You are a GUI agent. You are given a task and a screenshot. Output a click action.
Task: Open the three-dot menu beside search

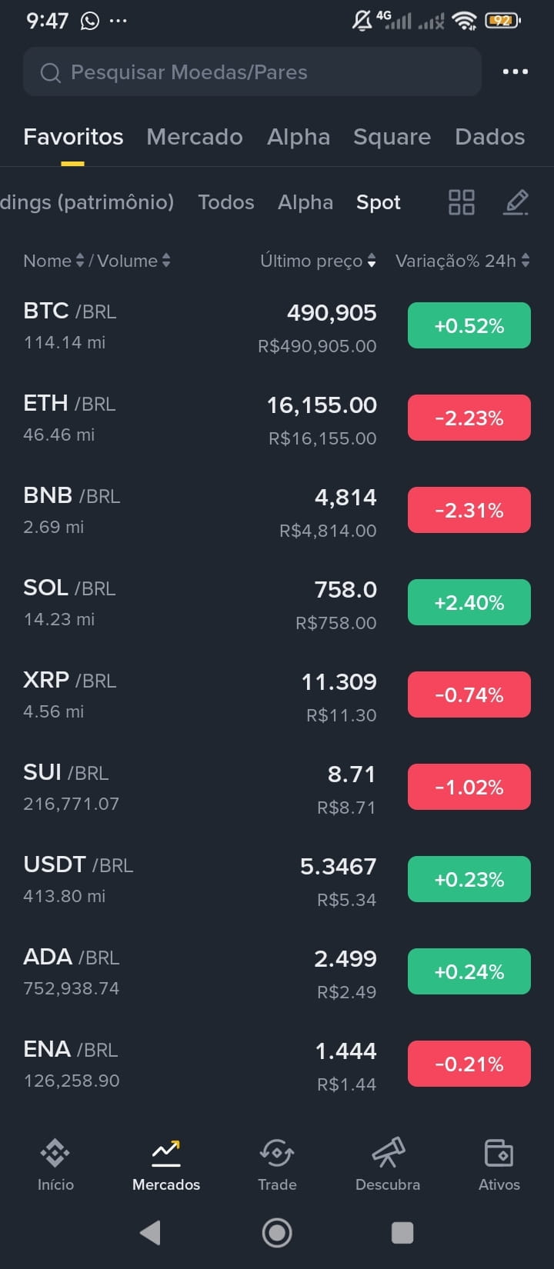pyautogui.click(x=515, y=72)
